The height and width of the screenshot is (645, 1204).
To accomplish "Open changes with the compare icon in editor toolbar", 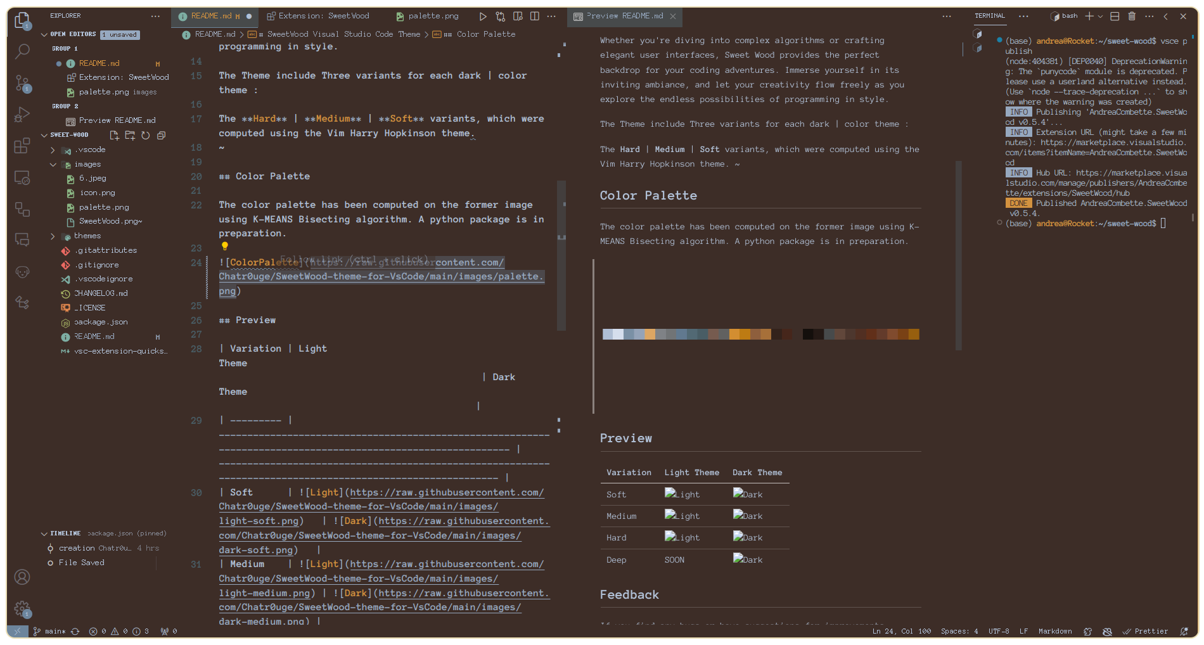I will pyautogui.click(x=501, y=16).
